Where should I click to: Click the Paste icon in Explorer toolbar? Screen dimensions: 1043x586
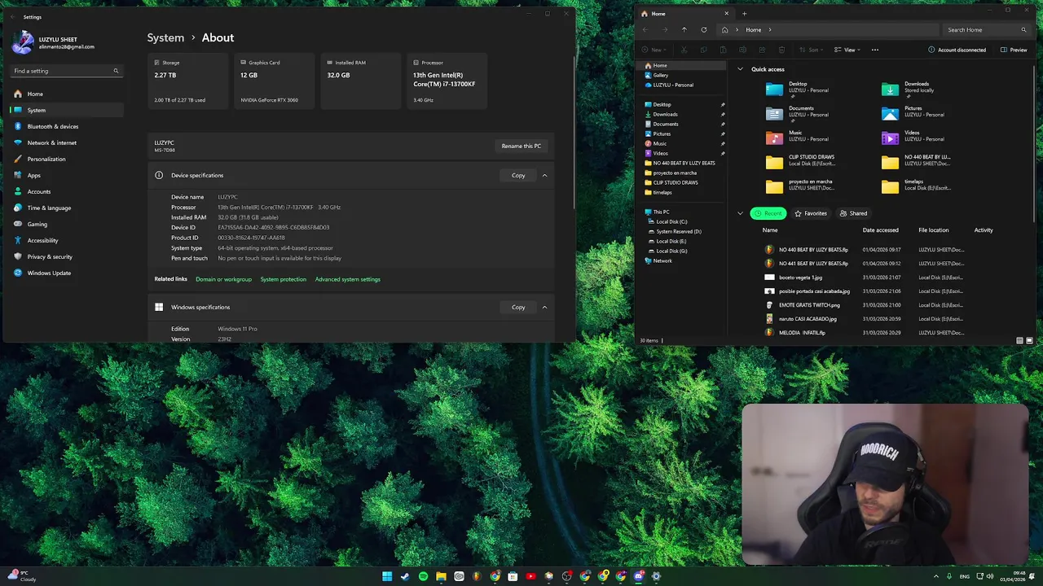[x=723, y=50]
